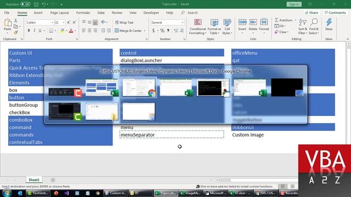Click the Find & Select magnifier icon
Screen dimensions: 351x197
pos(314,22)
